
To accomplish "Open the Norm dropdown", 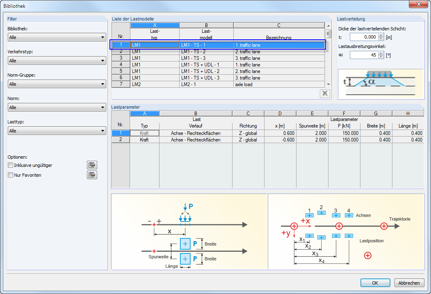I will (57, 107).
